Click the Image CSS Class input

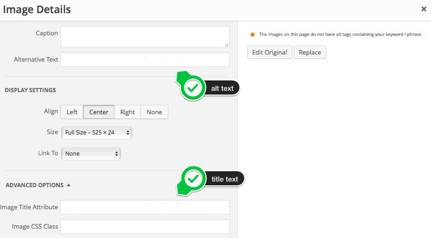click(x=145, y=227)
